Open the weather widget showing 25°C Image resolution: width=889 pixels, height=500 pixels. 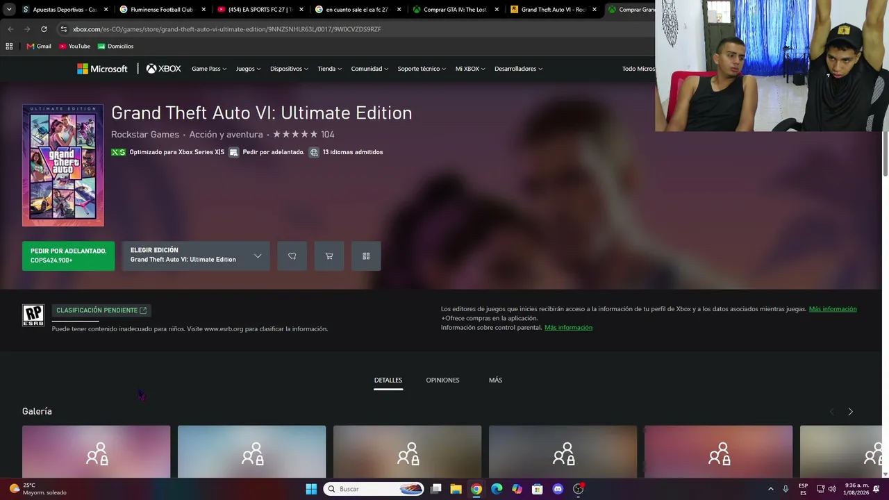click(38, 489)
